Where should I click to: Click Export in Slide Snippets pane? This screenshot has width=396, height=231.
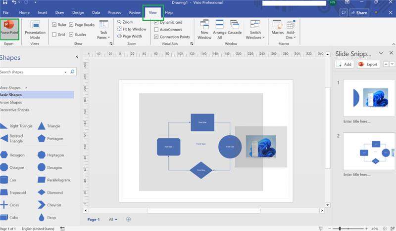(x=368, y=64)
